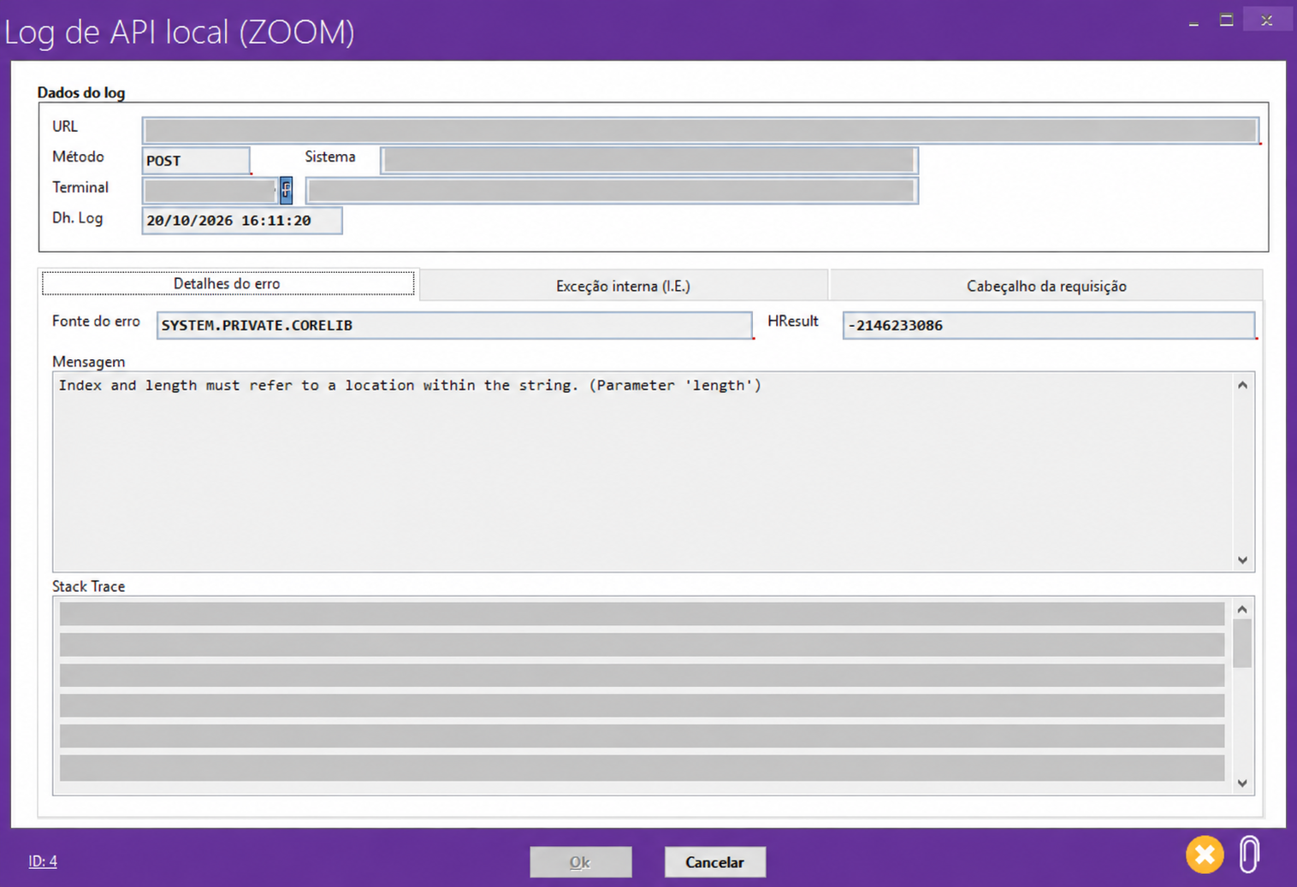Click the Mensagem scrollbar down arrow

click(x=1243, y=560)
